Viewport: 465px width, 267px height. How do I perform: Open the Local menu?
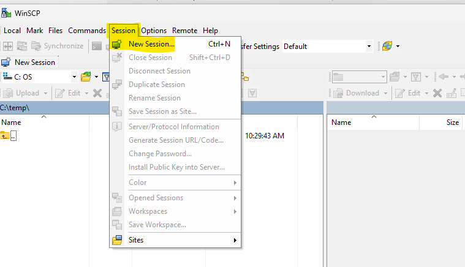pos(12,31)
